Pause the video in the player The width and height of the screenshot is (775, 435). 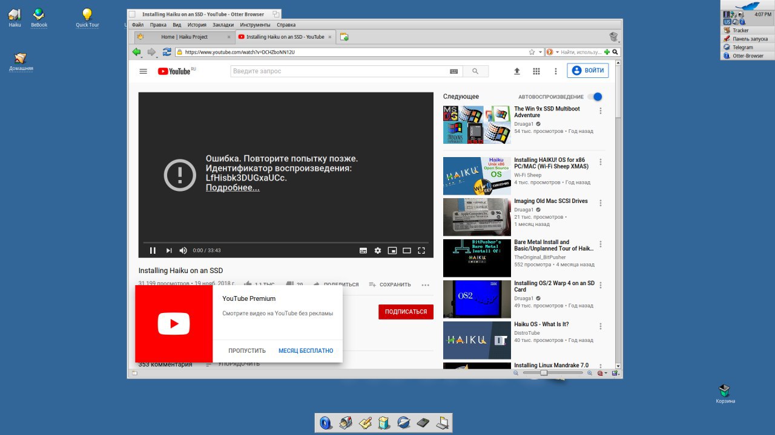point(153,250)
